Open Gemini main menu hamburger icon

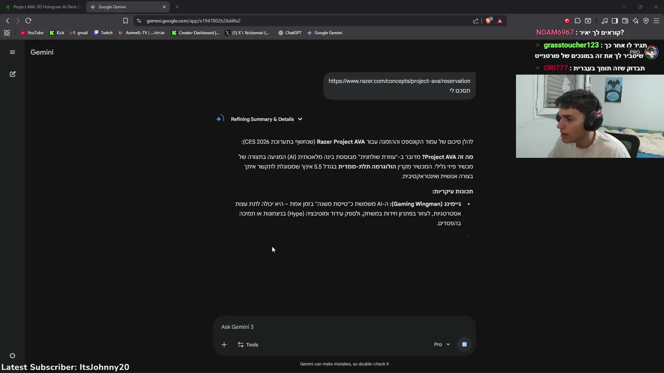point(12,52)
